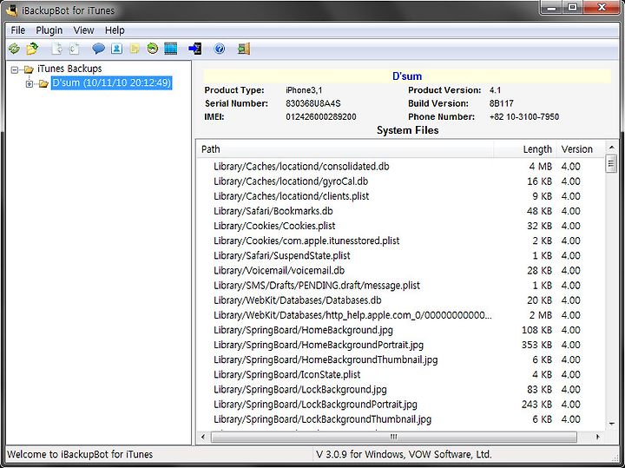Click the Restore to device arrow icon
The width and height of the screenshot is (625, 468).
[x=195, y=49]
